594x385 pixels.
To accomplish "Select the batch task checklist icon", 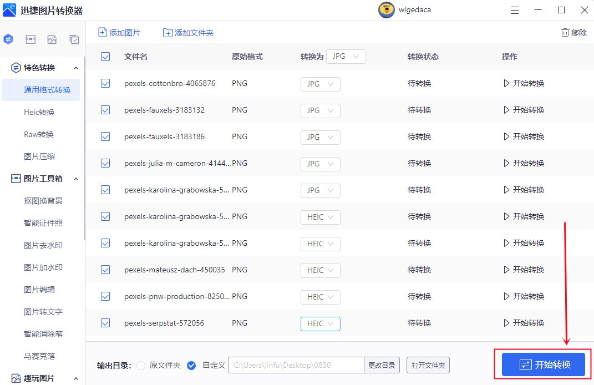I will pos(74,39).
